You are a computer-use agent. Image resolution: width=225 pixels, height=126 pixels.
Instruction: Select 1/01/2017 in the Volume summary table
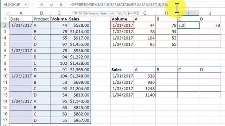[x=122, y=25]
